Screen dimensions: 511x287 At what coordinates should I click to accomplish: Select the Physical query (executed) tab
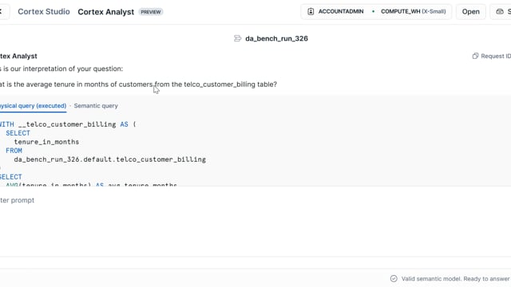click(33, 106)
